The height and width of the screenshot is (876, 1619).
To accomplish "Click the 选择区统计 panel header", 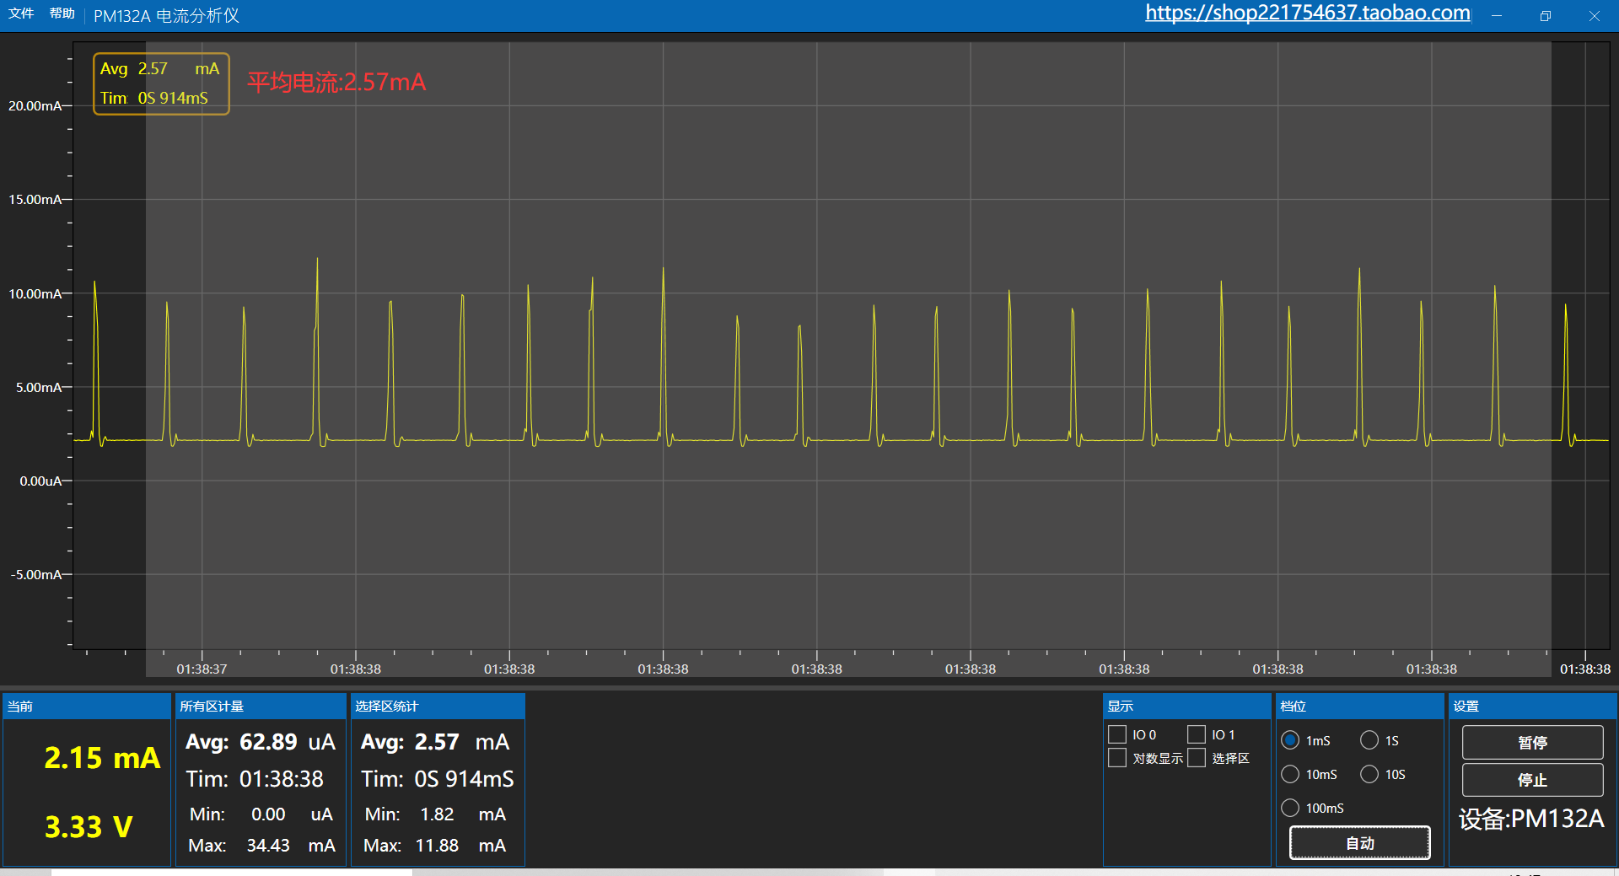I will click(x=438, y=706).
